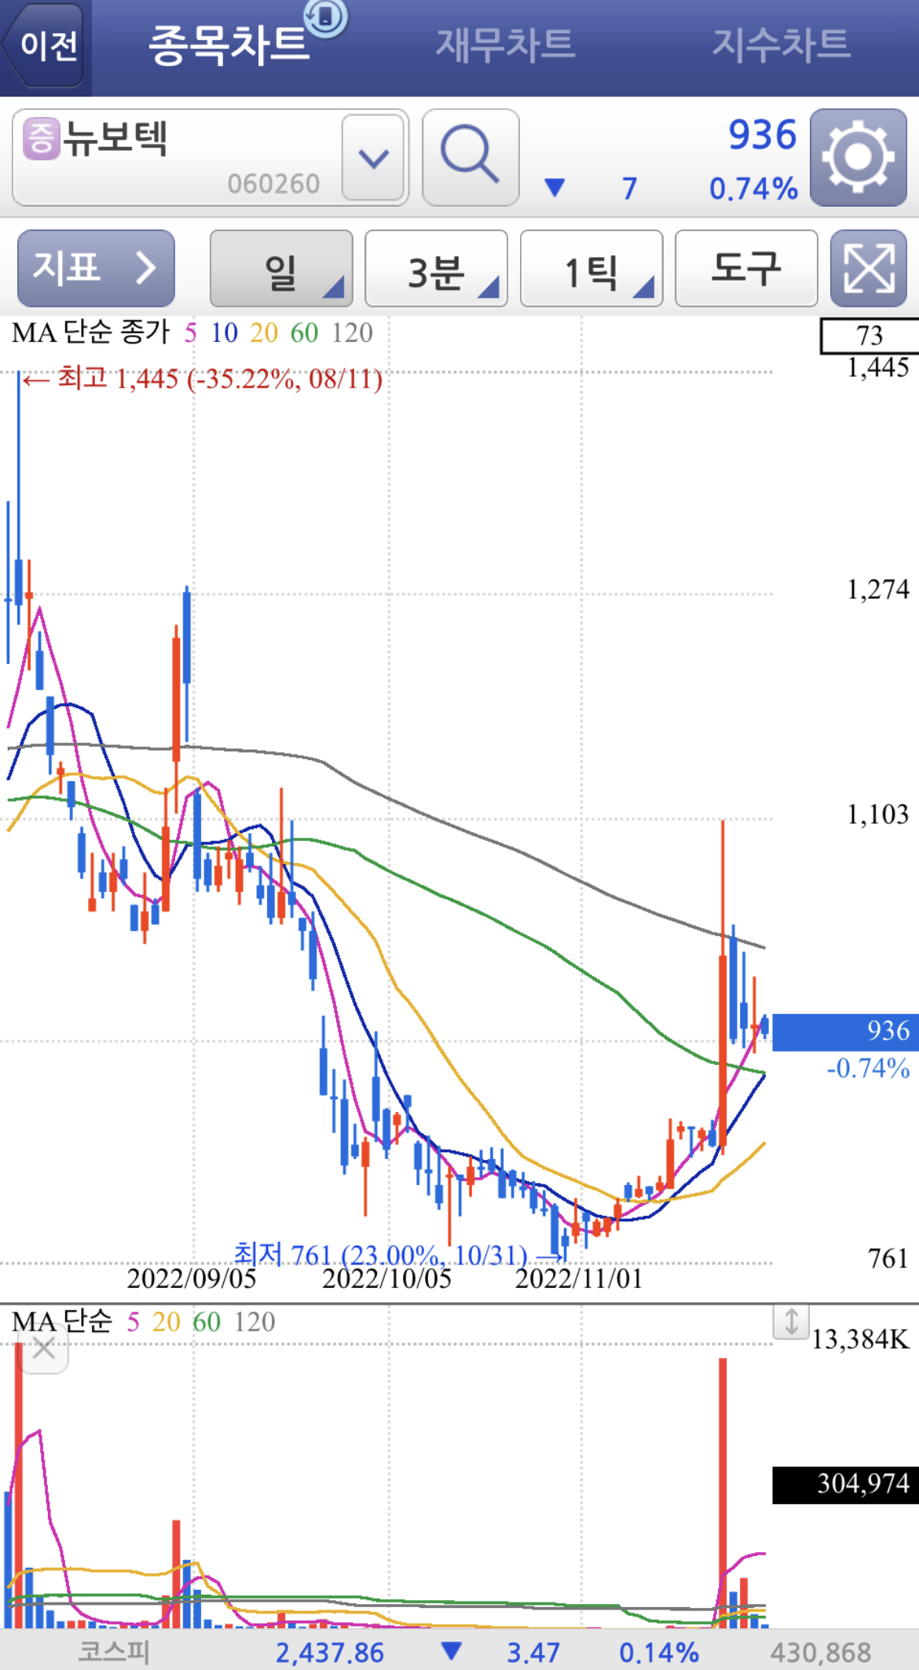Viewport: 919px width, 1670px height.
Task: Expand chart to fullscreen icon
Action: pyautogui.click(x=869, y=268)
